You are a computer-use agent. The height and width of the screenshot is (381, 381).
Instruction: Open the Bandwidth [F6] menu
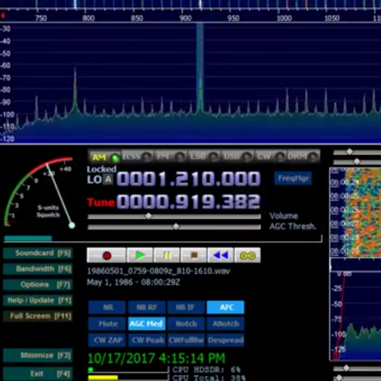click(37, 269)
